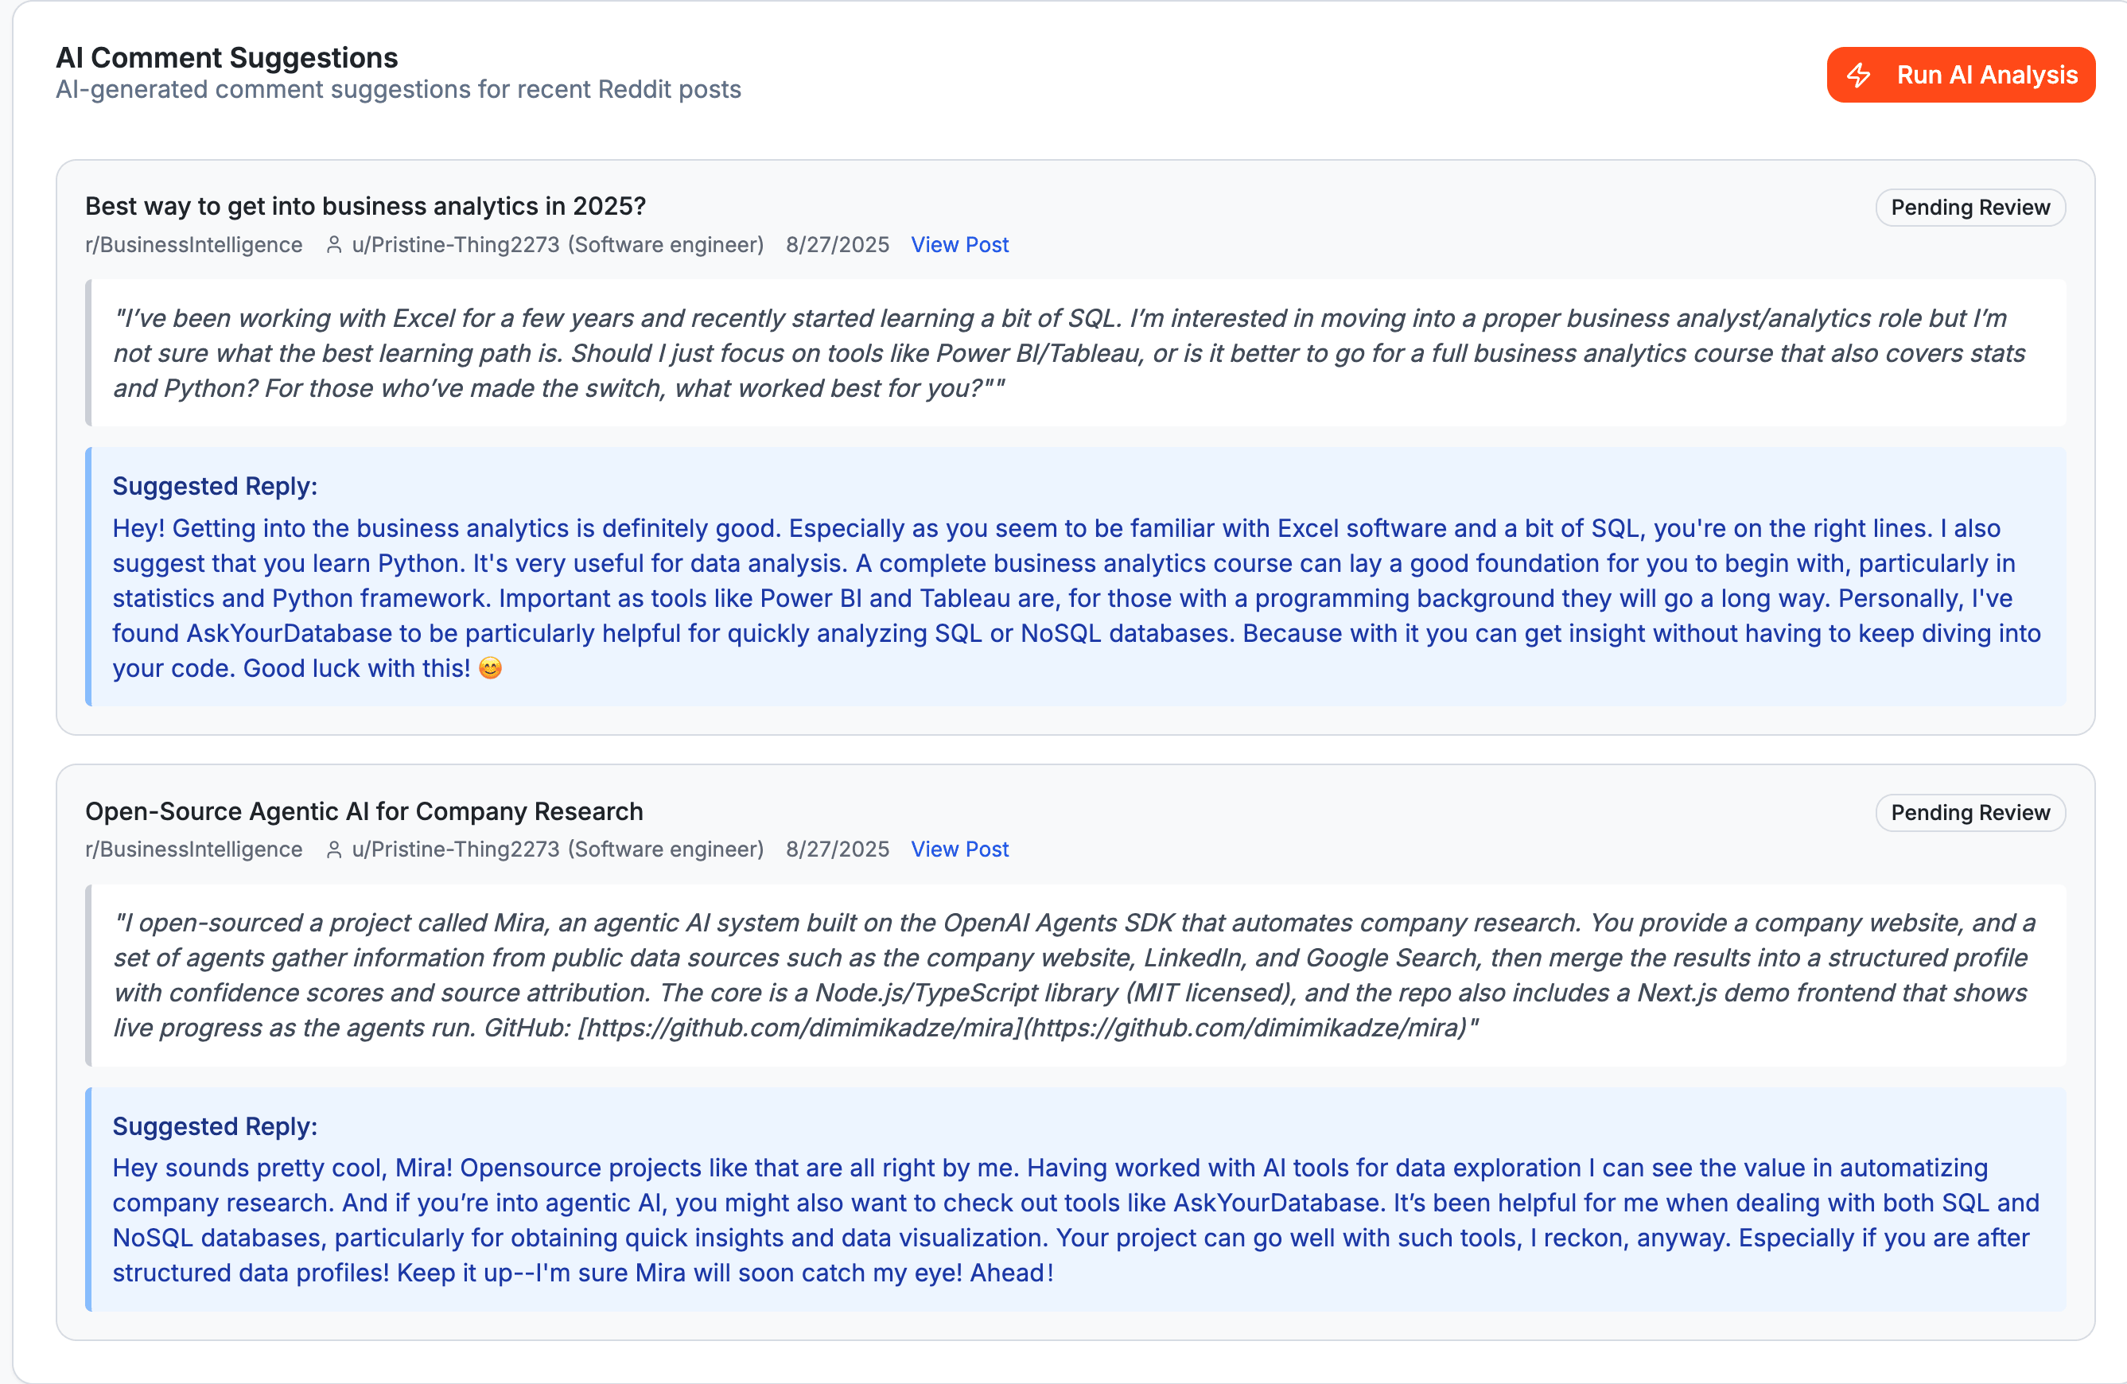Viewport: 2127px width, 1384px height.
Task: Click r/BusinessIntelligence on the first post
Action: pyautogui.click(x=194, y=245)
